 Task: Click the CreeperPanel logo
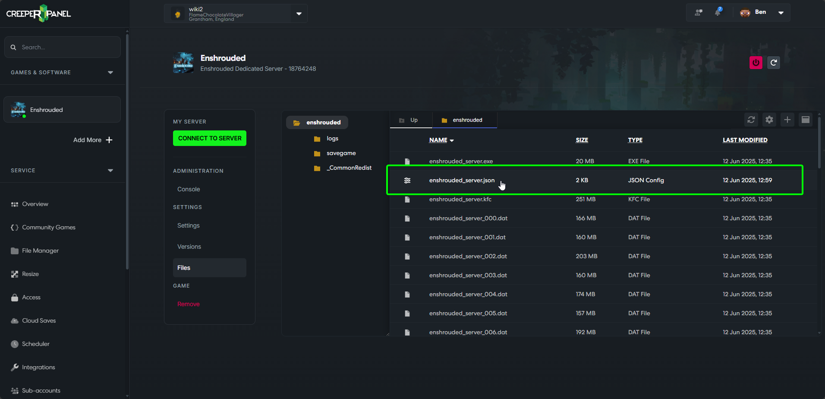pos(39,13)
